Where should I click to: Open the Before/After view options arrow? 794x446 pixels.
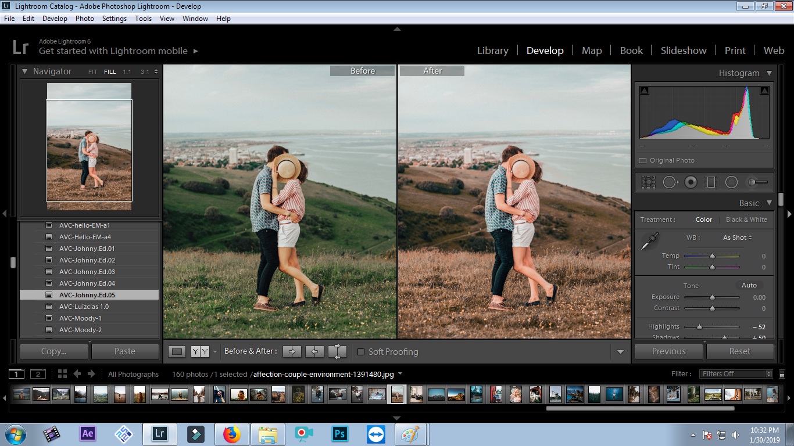215,352
